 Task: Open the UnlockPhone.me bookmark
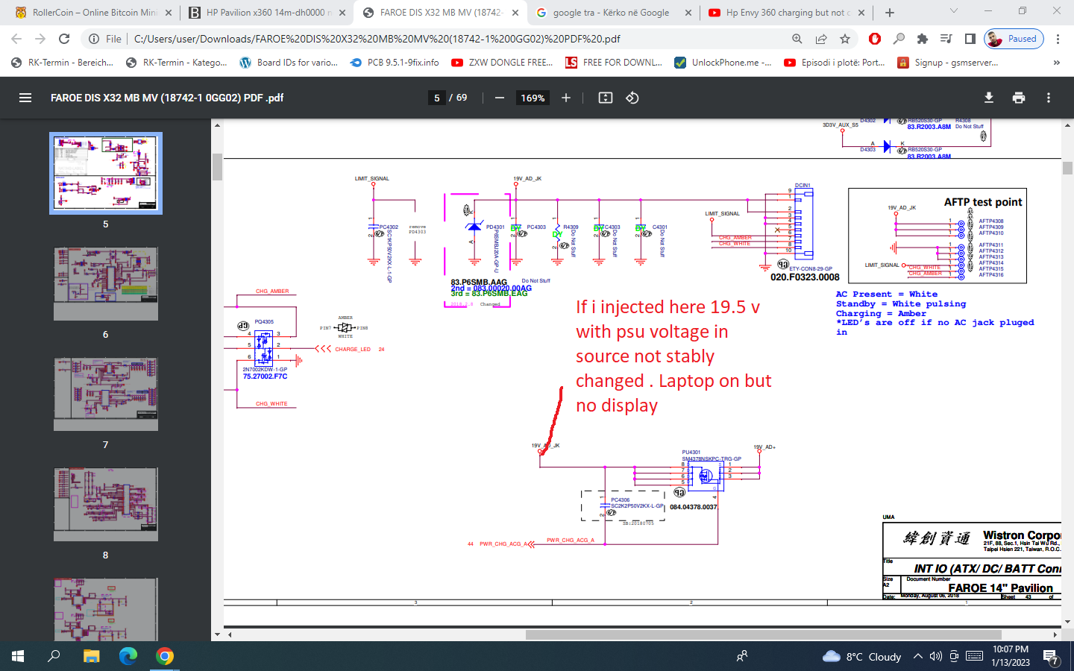pos(723,63)
